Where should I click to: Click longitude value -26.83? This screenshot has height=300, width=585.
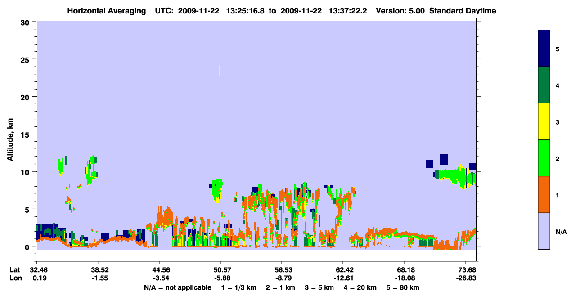(465, 278)
